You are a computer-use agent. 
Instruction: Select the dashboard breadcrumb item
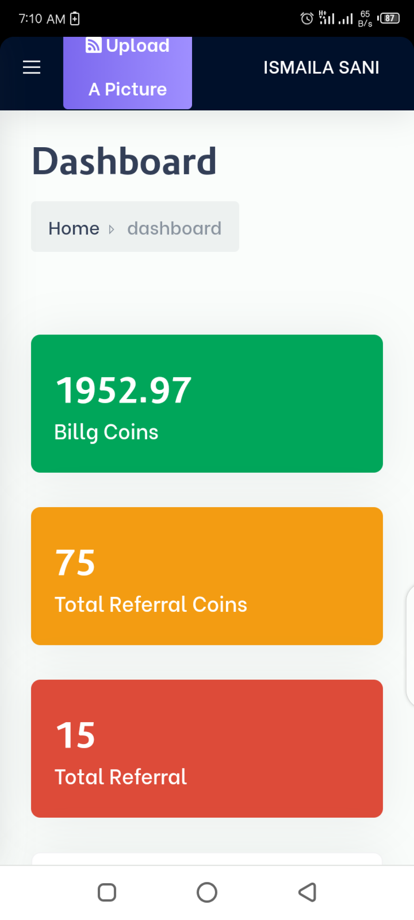(174, 228)
